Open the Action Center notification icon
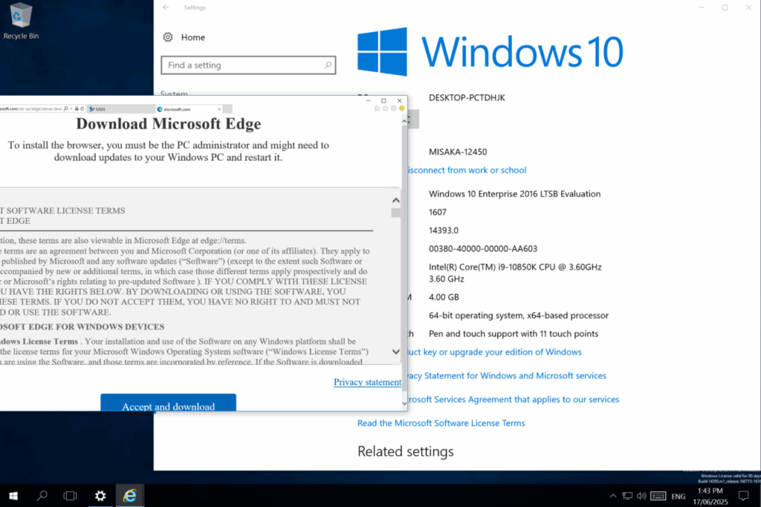Image resolution: width=761 pixels, height=507 pixels. pyautogui.click(x=743, y=496)
